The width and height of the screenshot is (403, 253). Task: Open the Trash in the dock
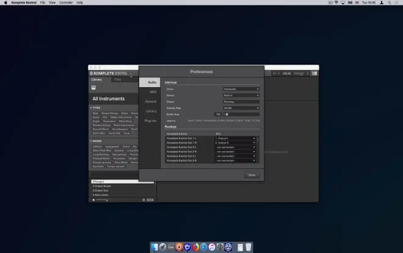click(249, 247)
